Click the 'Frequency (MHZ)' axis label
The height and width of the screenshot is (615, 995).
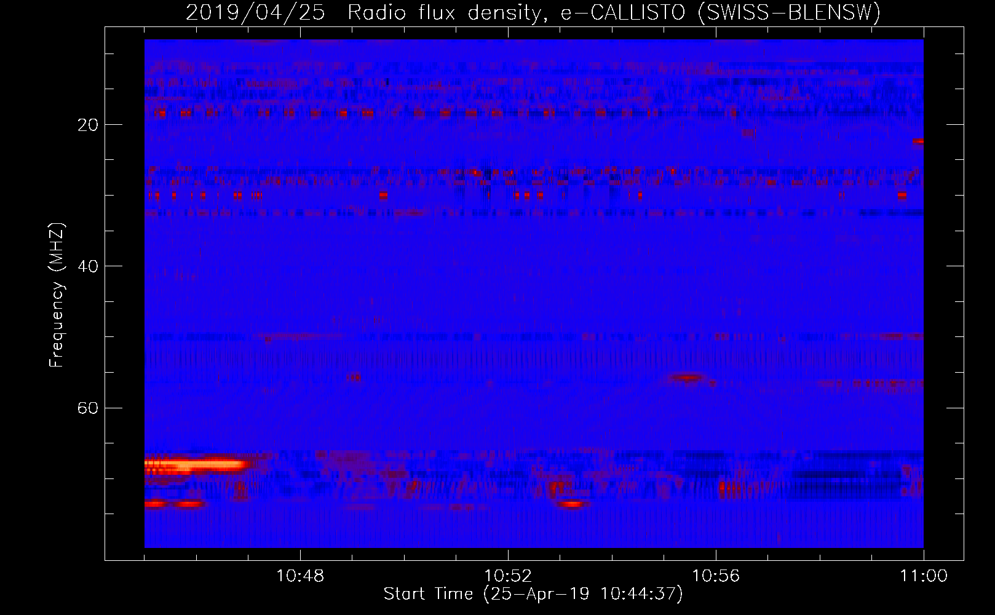pyautogui.click(x=56, y=295)
